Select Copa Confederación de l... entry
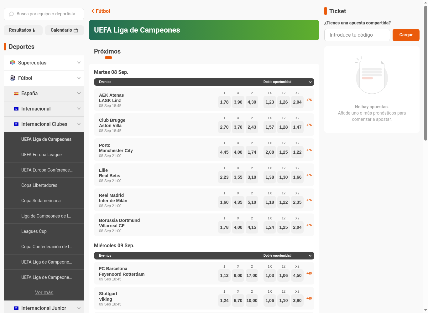This screenshot has width=428, height=313. (44, 247)
